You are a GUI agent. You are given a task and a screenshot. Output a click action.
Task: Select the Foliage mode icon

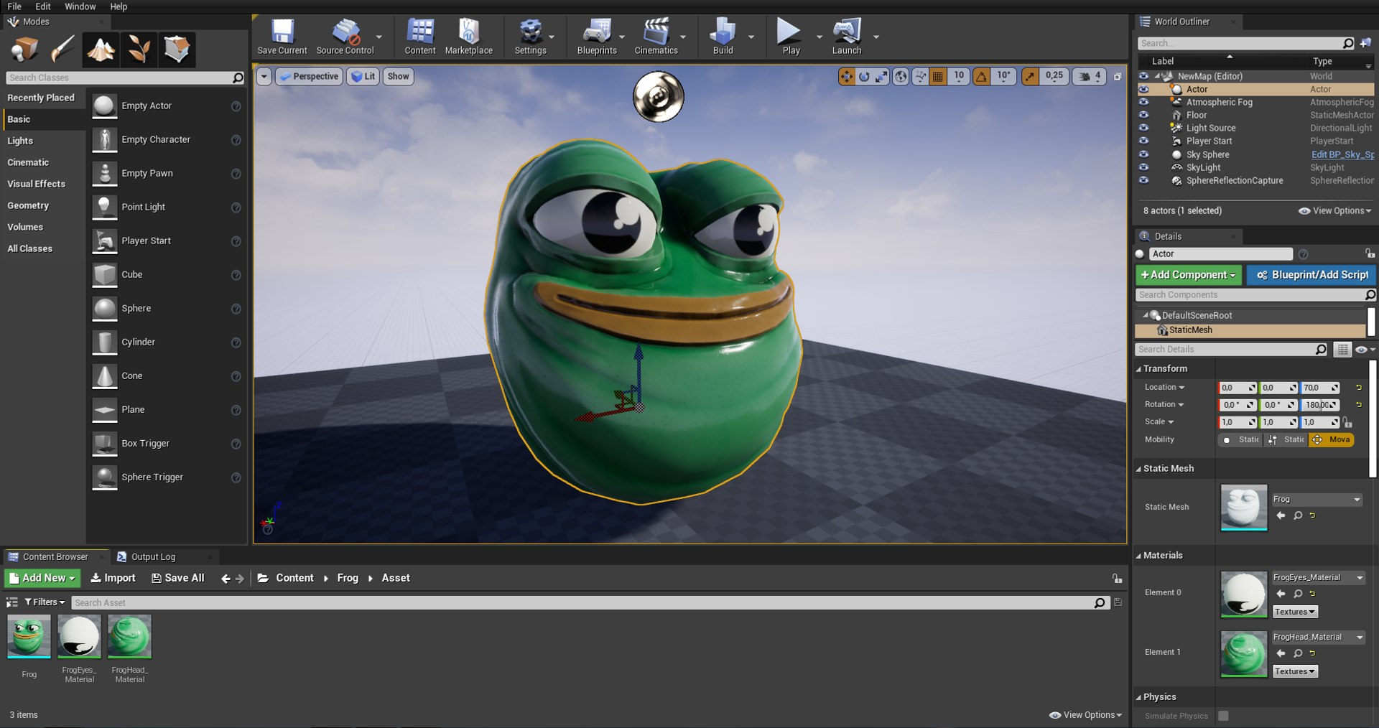[139, 50]
